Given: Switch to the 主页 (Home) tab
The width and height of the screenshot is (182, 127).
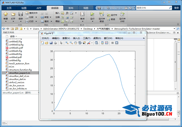Looking at the screenshot, I should [9, 8].
